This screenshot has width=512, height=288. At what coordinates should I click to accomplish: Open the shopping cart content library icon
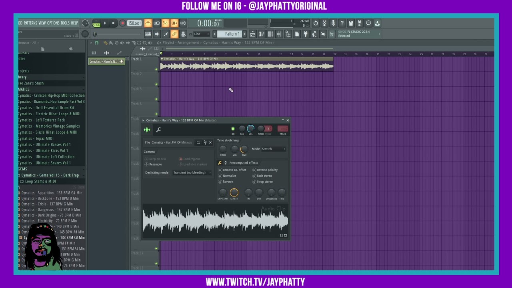[x=332, y=34]
